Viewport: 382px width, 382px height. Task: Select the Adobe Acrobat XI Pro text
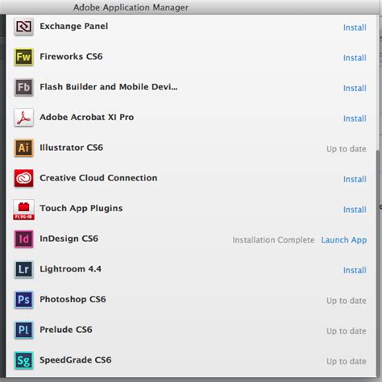(x=87, y=117)
